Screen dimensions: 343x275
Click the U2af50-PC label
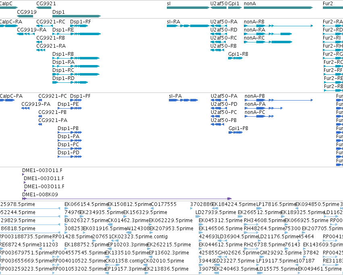[224, 112]
